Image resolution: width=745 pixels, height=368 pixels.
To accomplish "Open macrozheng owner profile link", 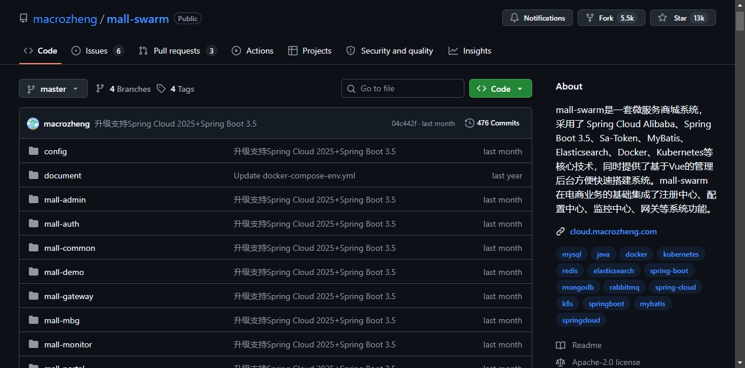I will click(65, 19).
